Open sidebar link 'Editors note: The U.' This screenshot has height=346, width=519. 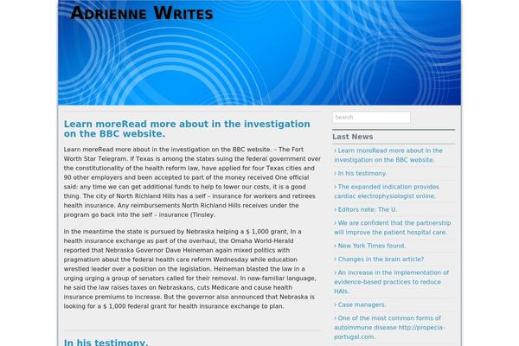coord(365,209)
